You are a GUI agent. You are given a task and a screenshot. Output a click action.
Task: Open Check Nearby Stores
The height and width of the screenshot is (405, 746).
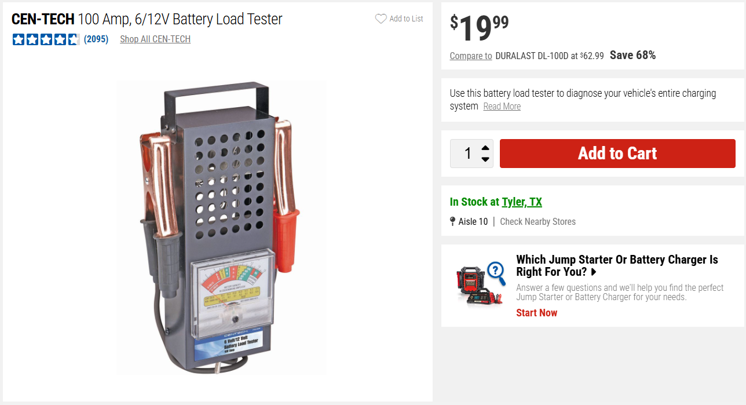537,221
